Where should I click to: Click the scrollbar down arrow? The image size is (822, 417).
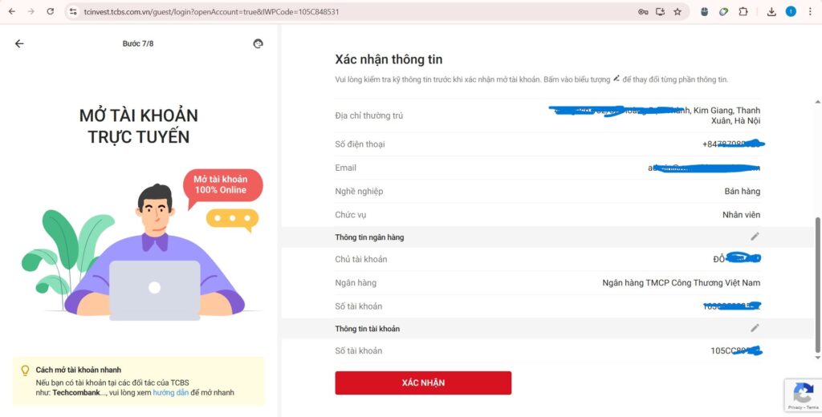(817, 358)
